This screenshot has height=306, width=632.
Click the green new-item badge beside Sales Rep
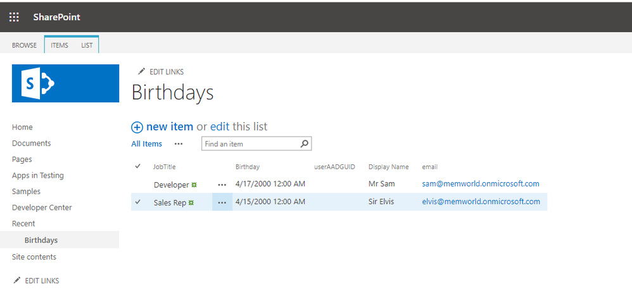coord(191,202)
